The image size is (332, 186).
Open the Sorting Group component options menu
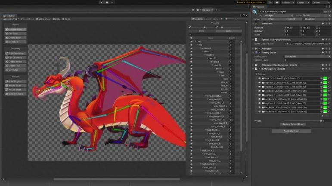(x=329, y=52)
